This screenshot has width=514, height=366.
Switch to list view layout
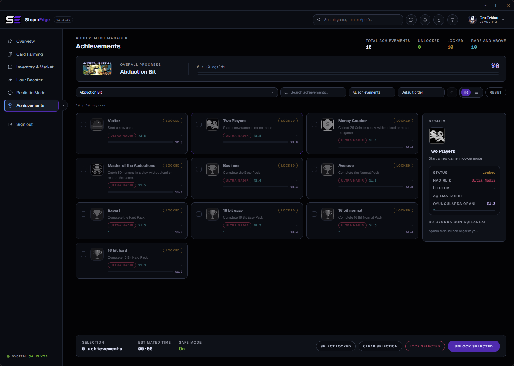[x=476, y=92]
